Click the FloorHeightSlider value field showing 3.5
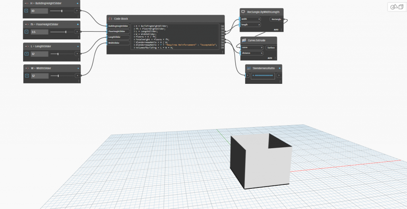 click(x=39, y=32)
